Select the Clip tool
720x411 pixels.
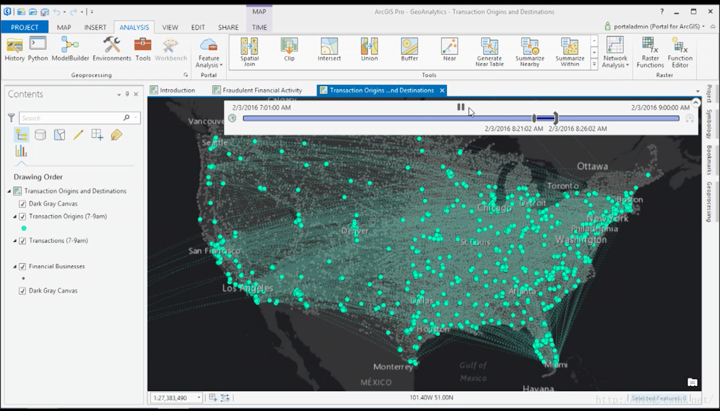click(x=289, y=49)
